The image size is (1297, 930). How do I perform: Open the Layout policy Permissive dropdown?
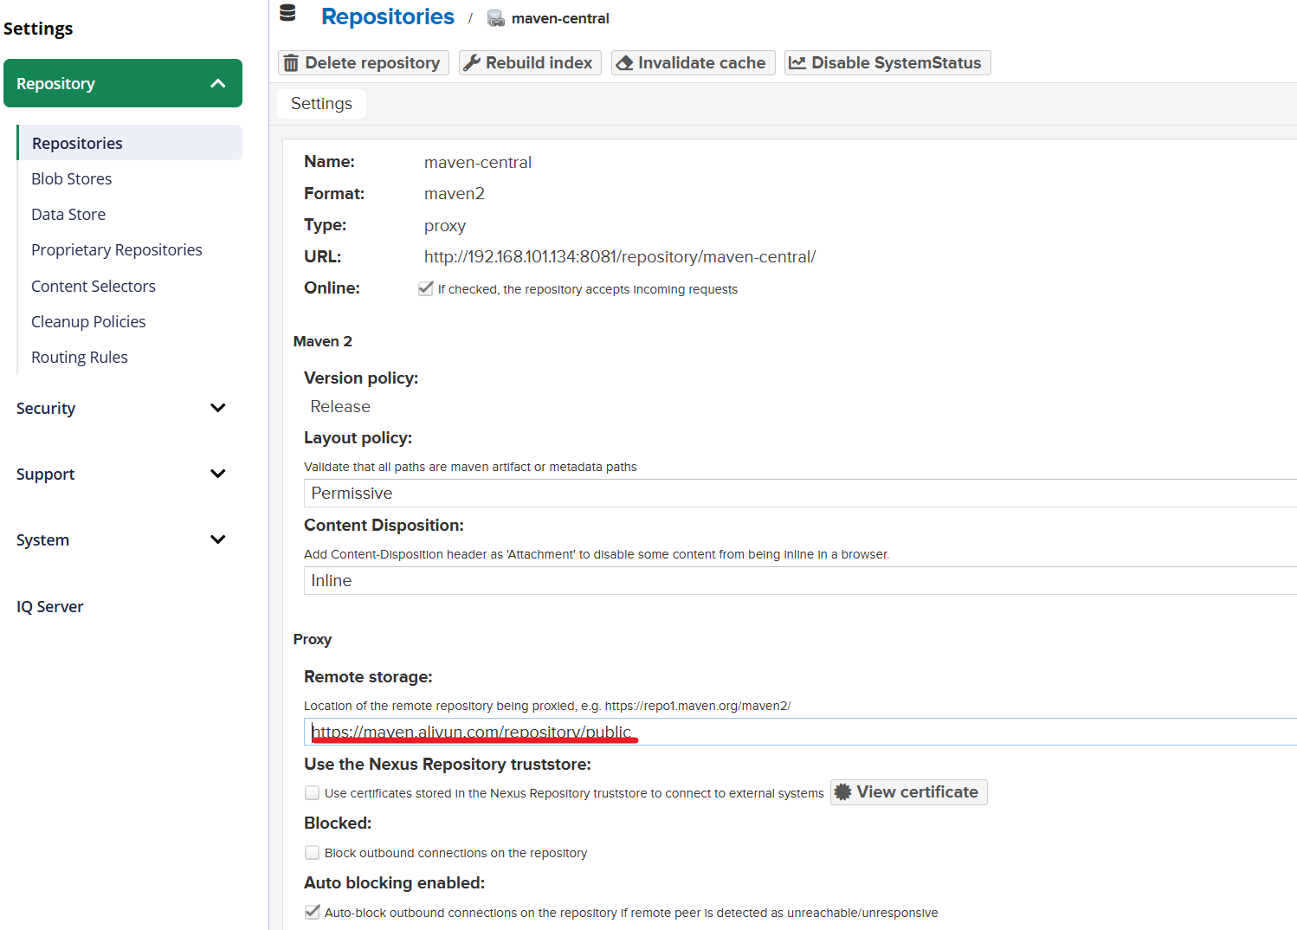[800, 493]
